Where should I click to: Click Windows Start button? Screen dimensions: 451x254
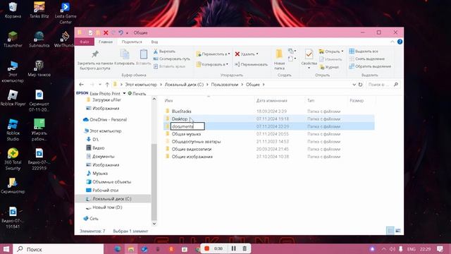(x=6, y=249)
